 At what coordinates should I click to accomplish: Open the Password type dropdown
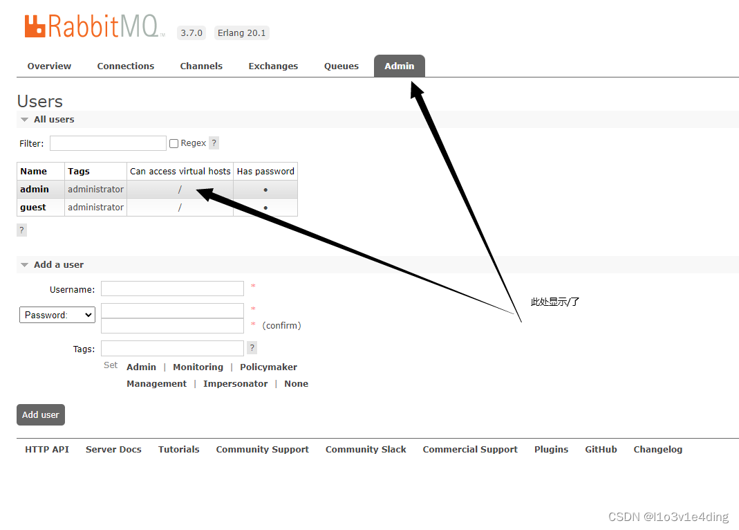[57, 315]
